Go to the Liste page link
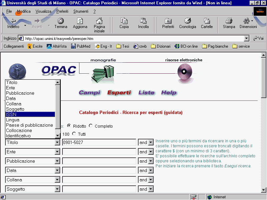This screenshot has height=200, width=267. pyautogui.click(x=147, y=93)
